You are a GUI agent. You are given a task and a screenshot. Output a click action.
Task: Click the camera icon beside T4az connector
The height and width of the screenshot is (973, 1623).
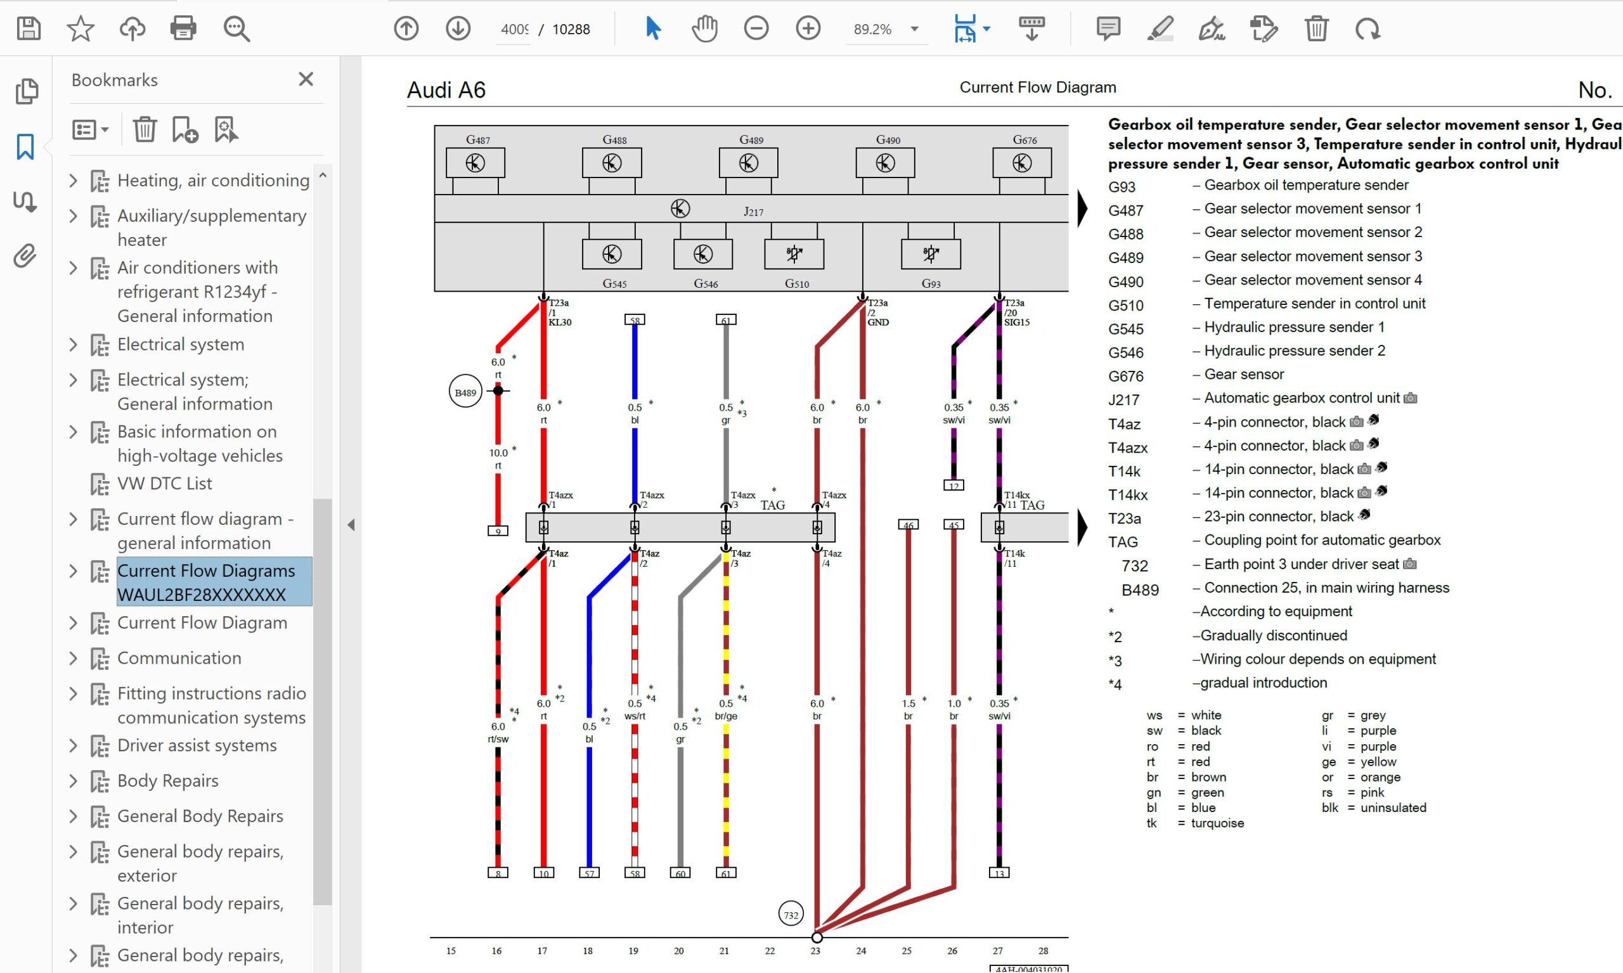pos(1356,422)
